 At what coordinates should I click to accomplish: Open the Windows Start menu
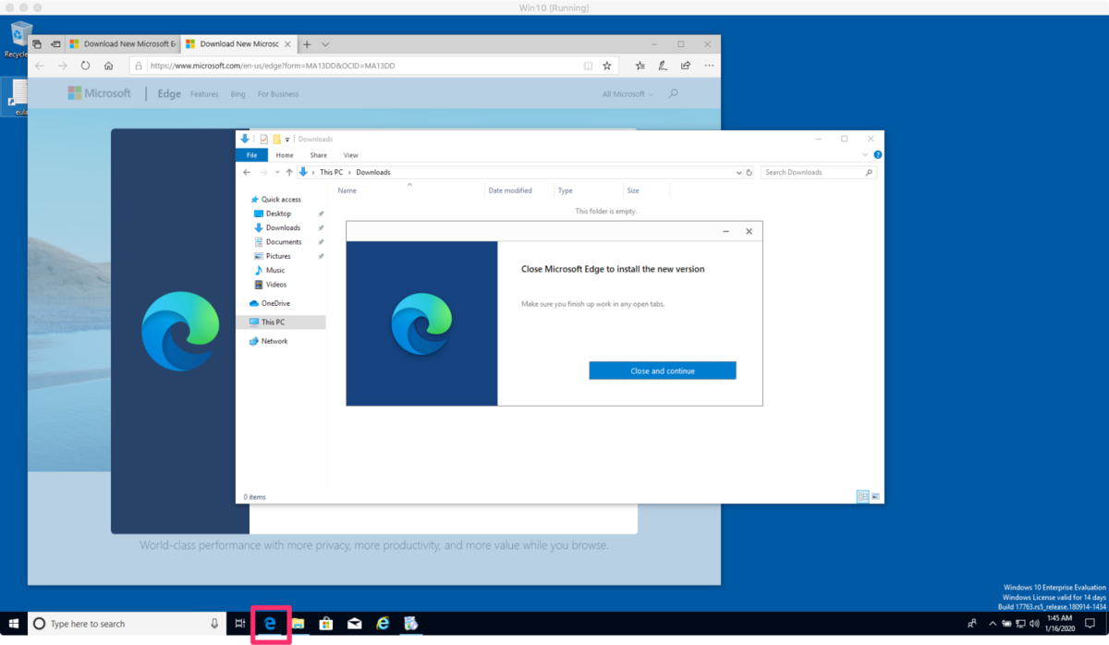coord(14,624)
